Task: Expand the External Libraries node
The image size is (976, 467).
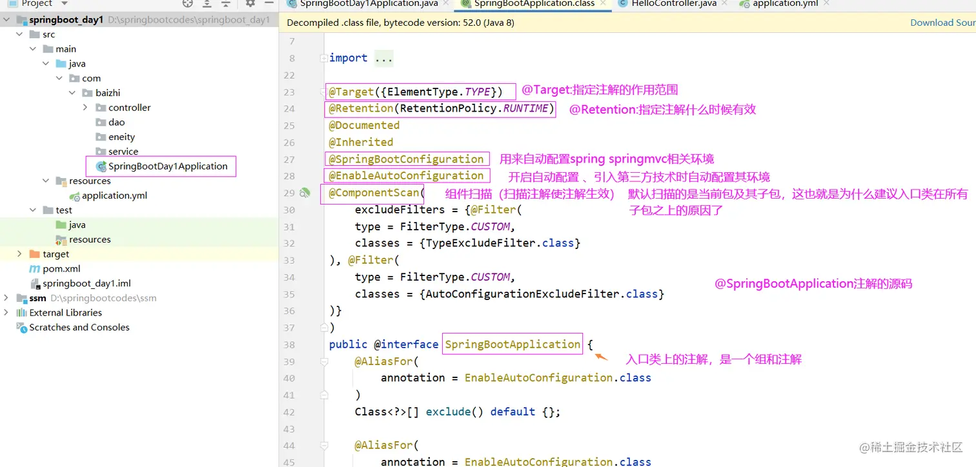Action: 6,313
